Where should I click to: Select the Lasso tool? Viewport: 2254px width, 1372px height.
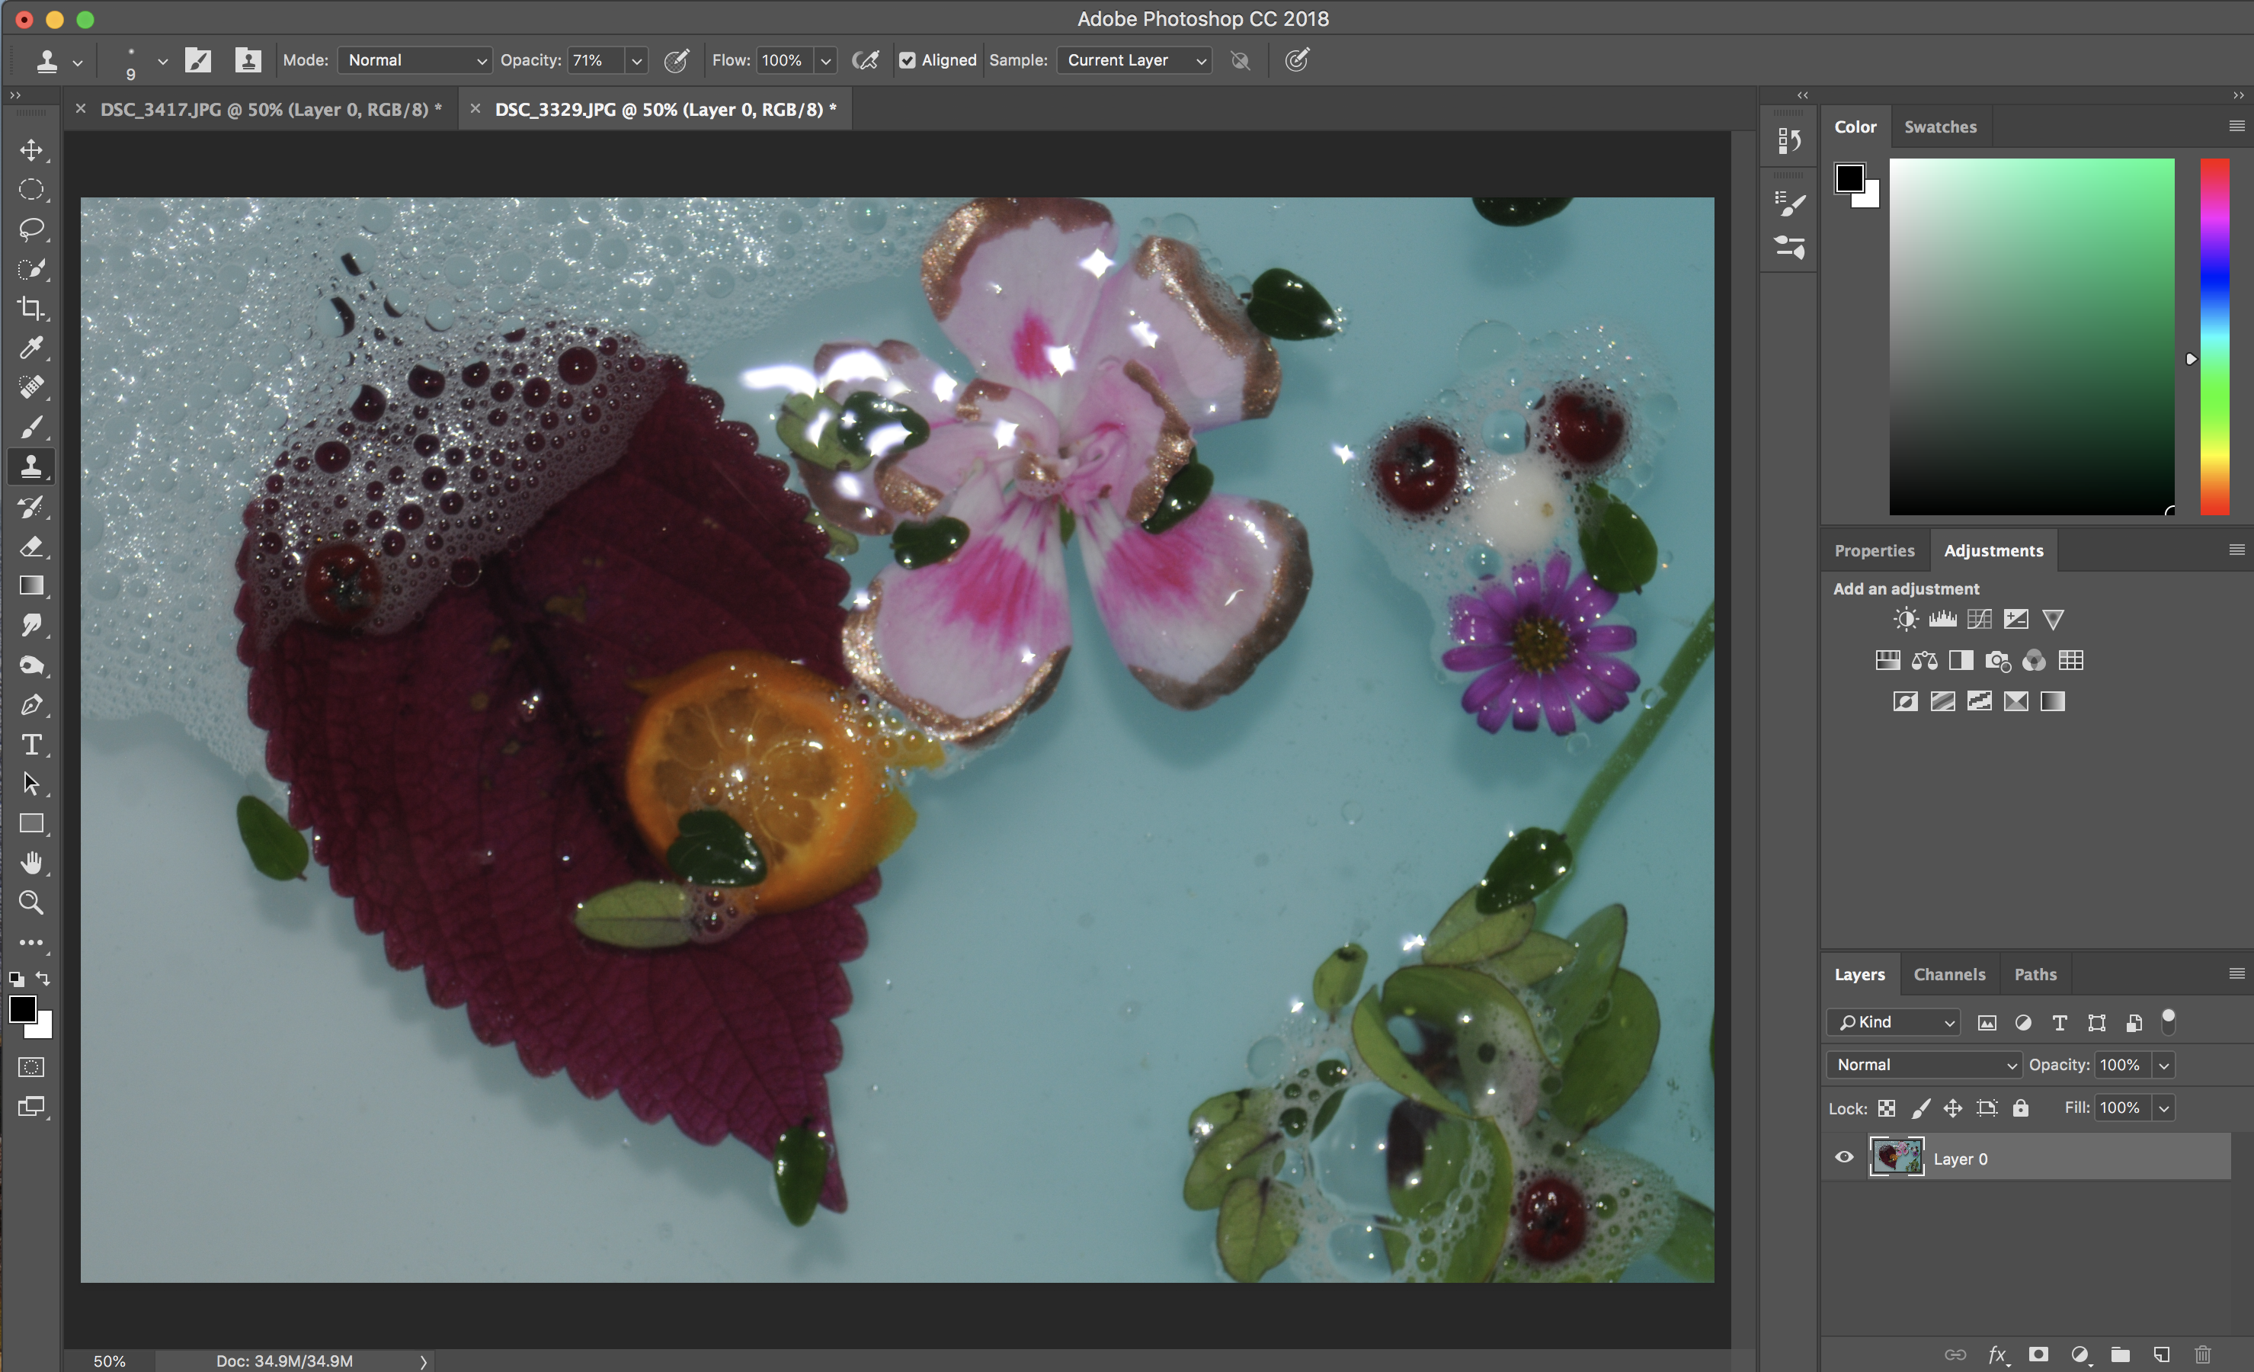point(31,229)
